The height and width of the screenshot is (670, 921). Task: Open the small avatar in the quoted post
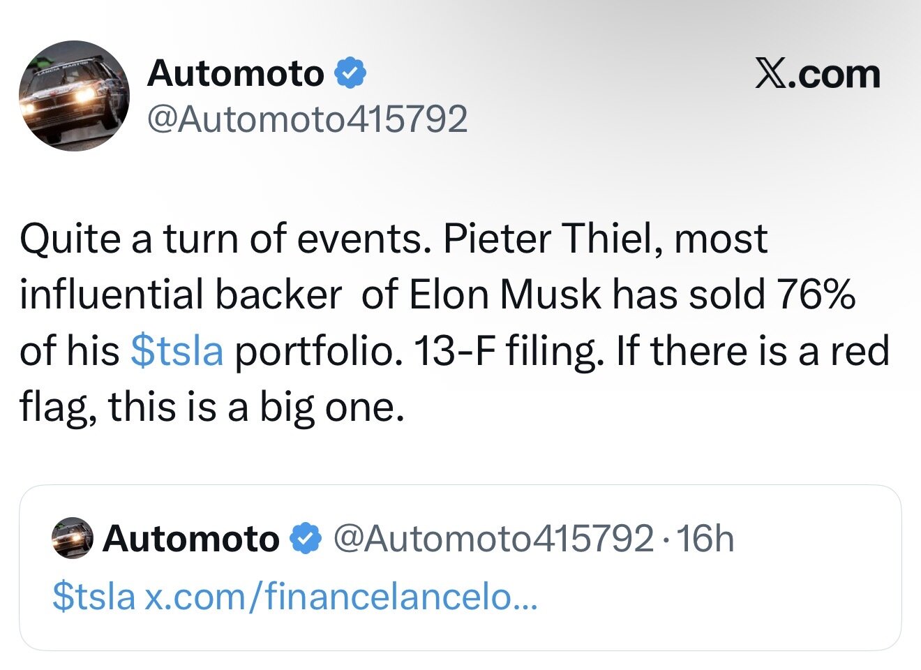click(73, 538)
